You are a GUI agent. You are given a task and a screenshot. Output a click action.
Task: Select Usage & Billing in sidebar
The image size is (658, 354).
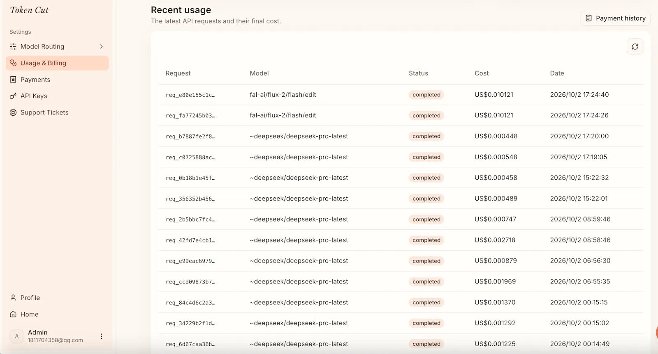click(x=57, y=63)
